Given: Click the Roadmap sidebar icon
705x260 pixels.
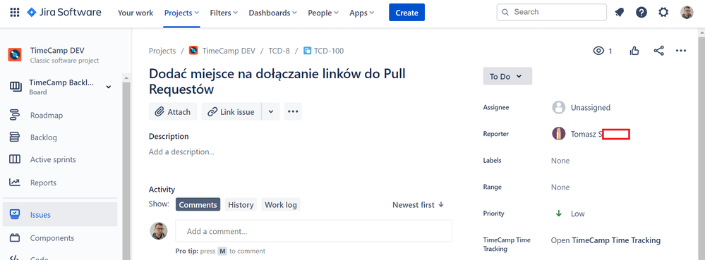Looking at the screenshot, I should point(14,115).
